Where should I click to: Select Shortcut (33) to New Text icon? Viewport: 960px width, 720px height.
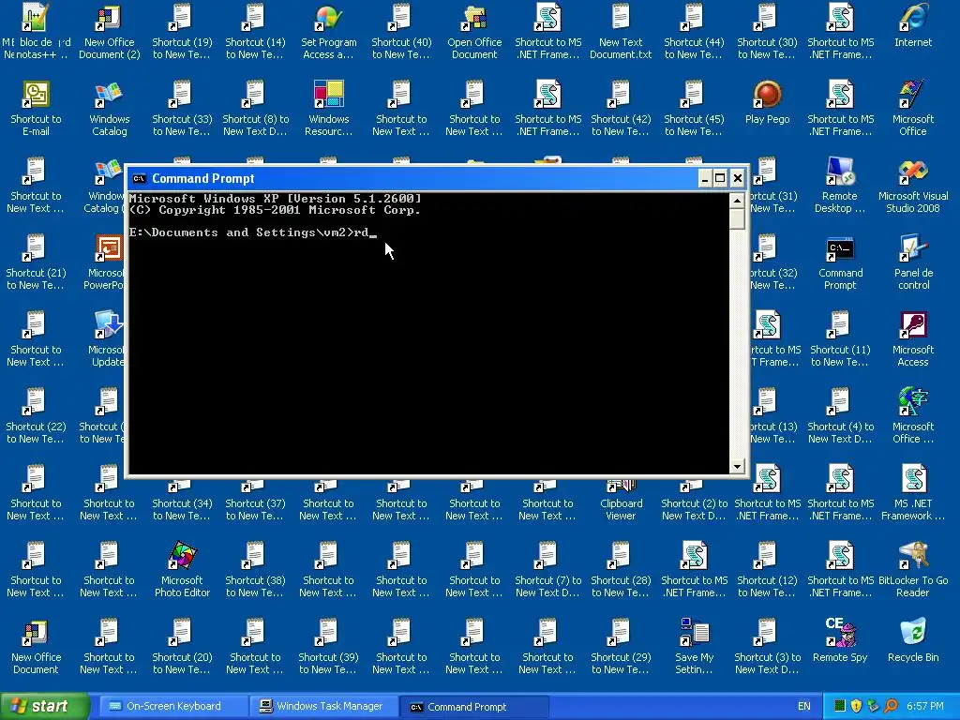[x=182, y=108]
